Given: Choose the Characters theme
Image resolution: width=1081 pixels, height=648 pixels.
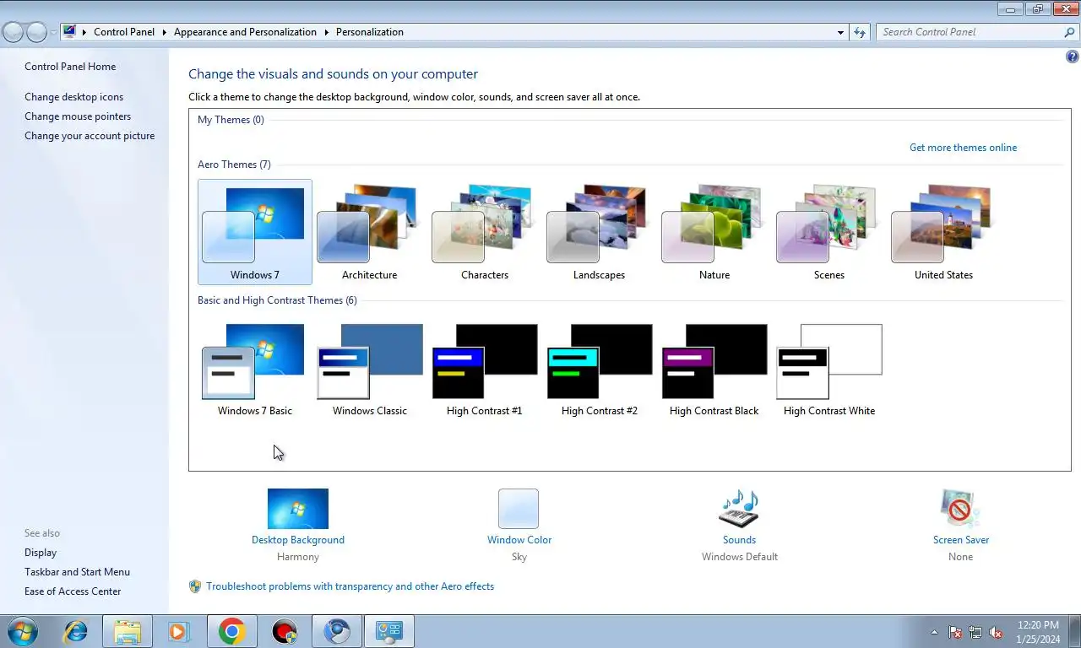Looking at the screenshot, I should click(x=484, y=232).
